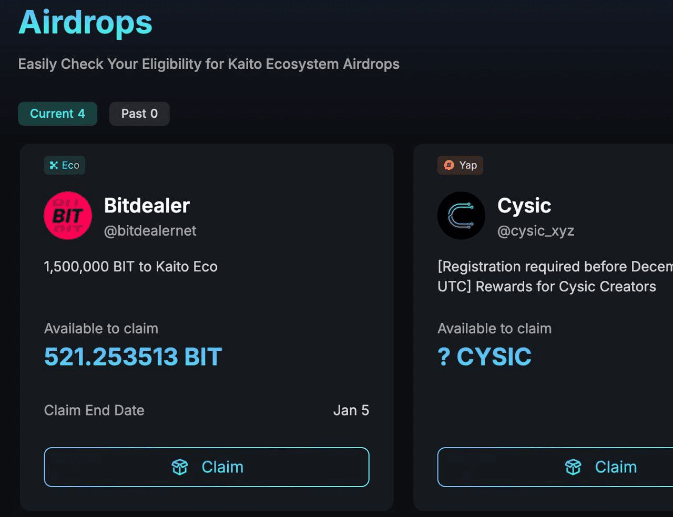Click the Airdrops page heading
The width and height of the screenshot is (673, 517).
click(85, 23)
